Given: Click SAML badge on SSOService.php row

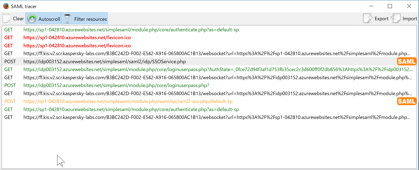Looking at the screenshot, I should click(407, 61).
